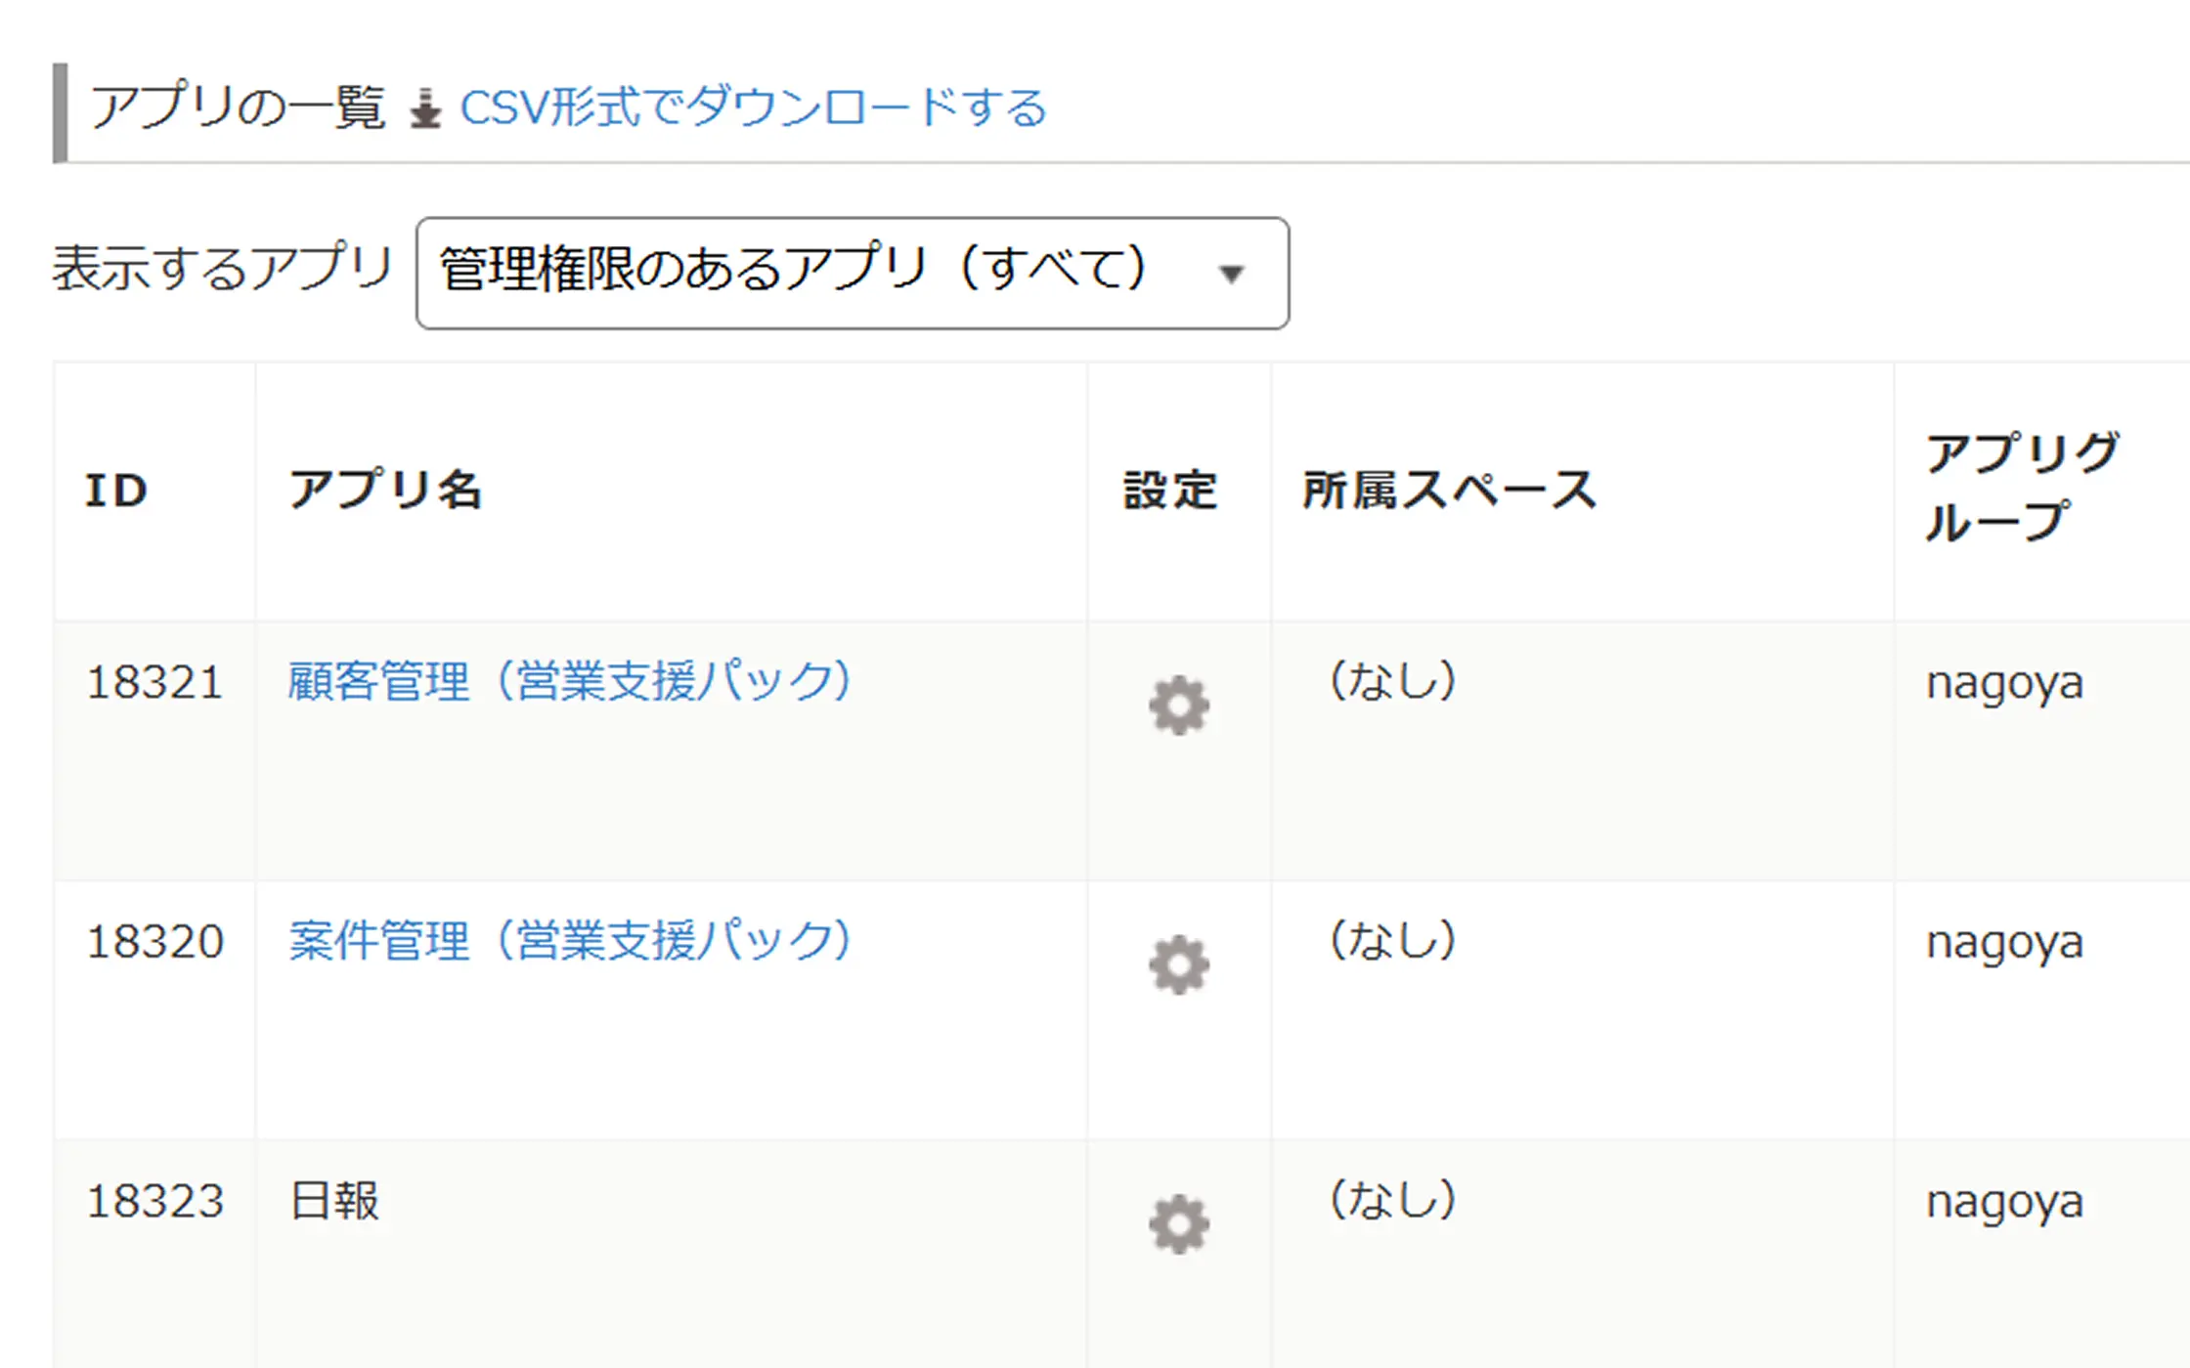Image resolution: width=2190 pixels, height=1368 pixels.
Task: Click the 所属スペース column header
Action: click(x=1450, y=491)
